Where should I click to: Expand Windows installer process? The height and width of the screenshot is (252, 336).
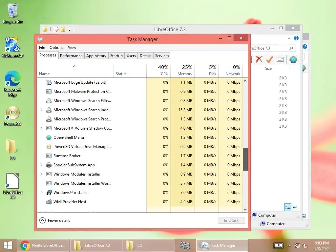pyautogui.click(x=41, y=192)
